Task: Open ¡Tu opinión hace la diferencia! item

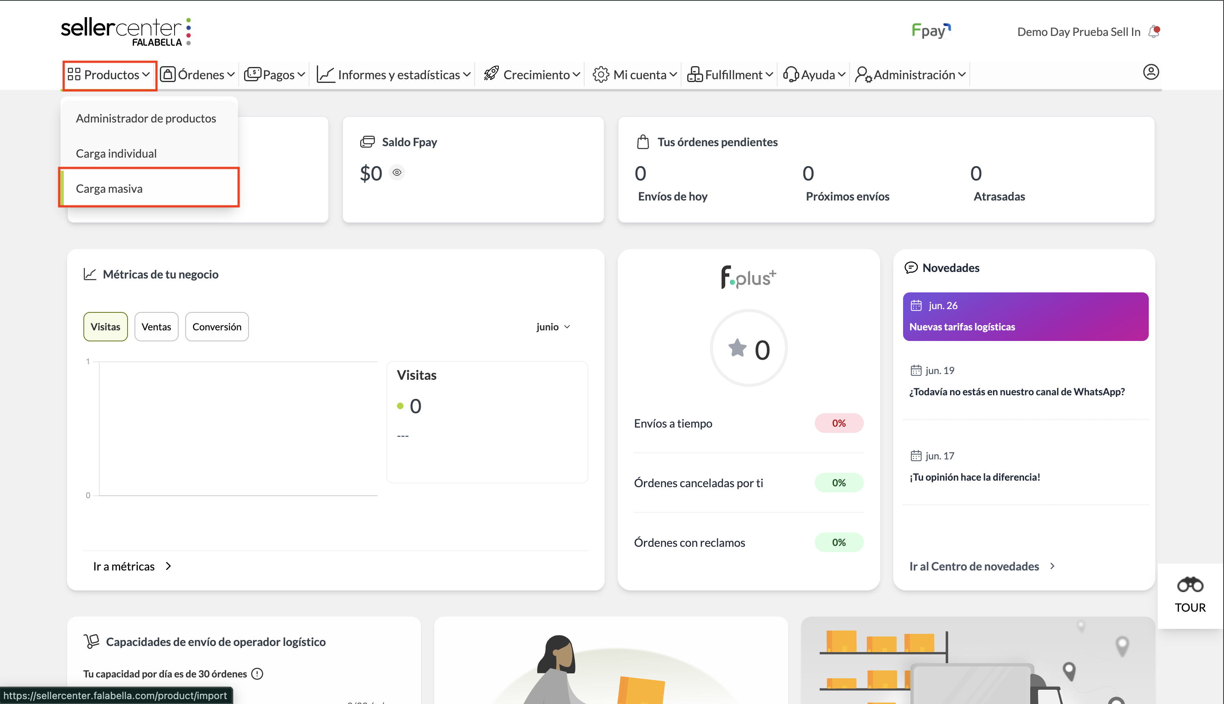Action: point(974,477)
